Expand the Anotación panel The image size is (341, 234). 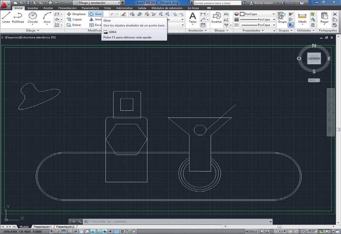pos(197,31)
